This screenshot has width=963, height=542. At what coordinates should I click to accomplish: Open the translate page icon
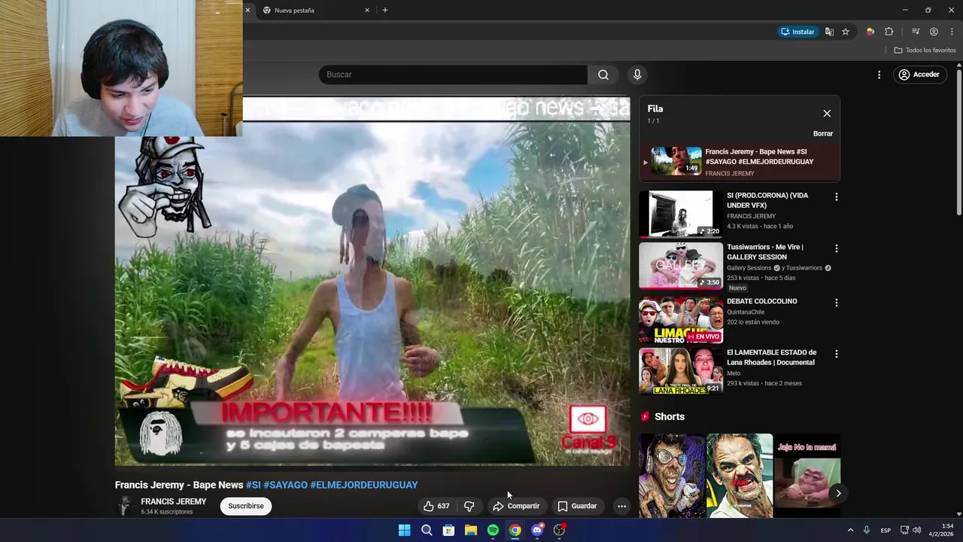click(x=829, y=32)
